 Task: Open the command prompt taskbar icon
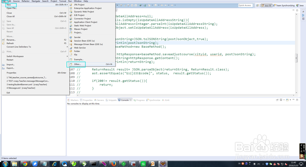(94, 164)
